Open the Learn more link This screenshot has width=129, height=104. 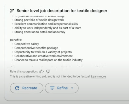[98, 77]
